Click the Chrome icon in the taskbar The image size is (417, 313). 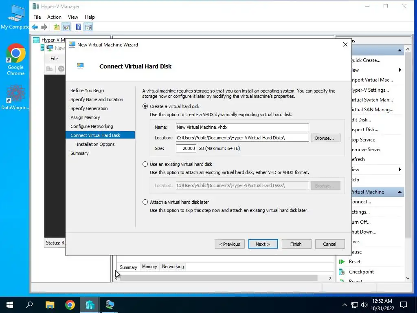click(70, 305)
